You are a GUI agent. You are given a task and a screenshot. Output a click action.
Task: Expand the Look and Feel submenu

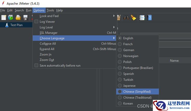pyautogui.click(x=74, y=16)
